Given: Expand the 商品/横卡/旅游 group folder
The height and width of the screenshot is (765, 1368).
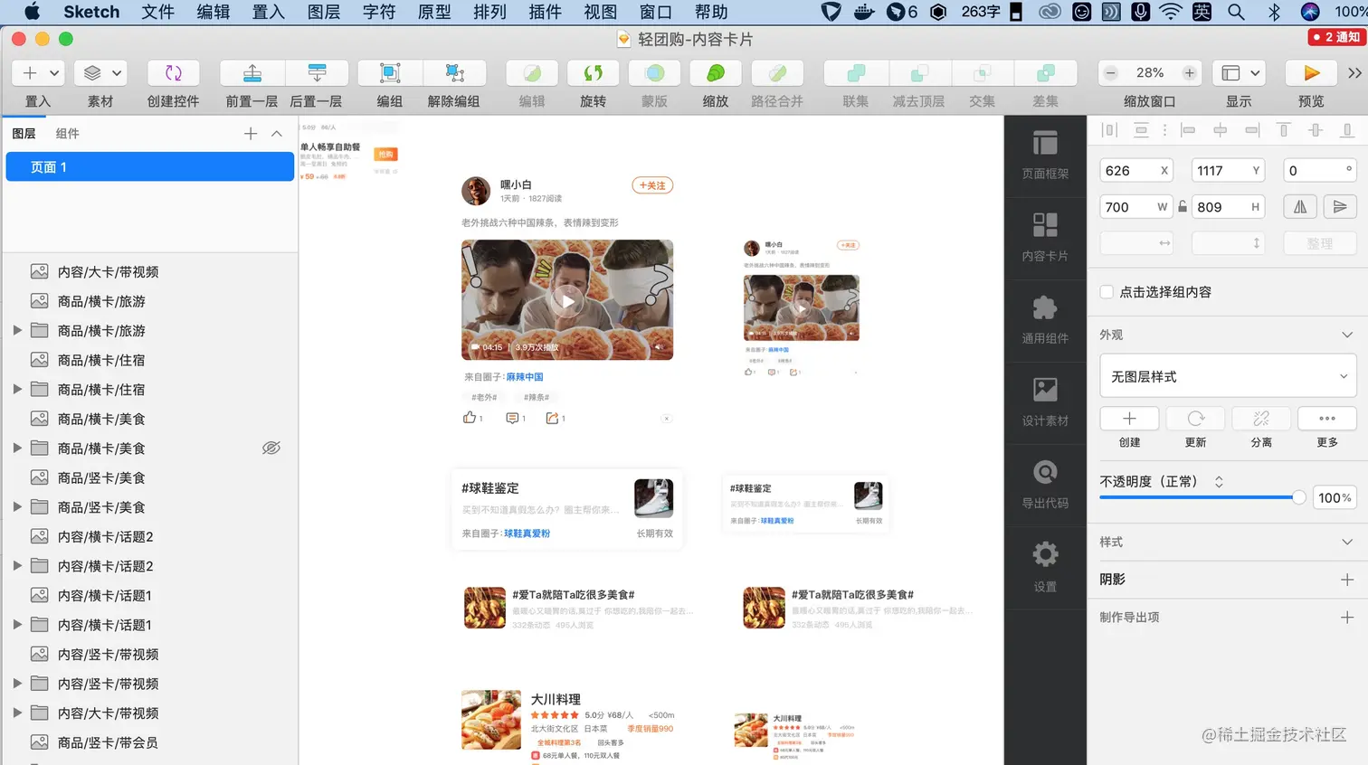Looking at the screenshot, I should point(17,330).
